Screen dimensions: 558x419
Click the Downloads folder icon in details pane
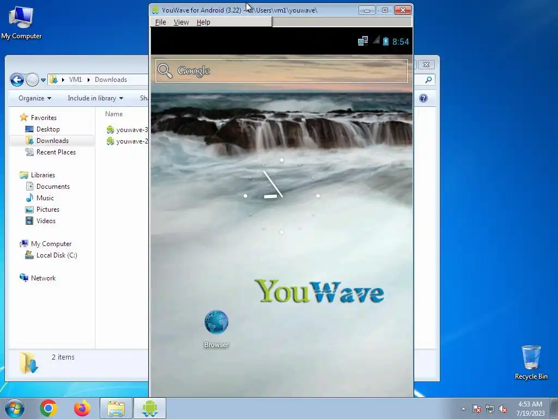pos(28,363)
